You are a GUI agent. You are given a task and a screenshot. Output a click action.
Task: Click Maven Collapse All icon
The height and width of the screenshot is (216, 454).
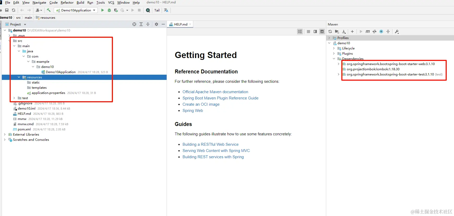388,31
